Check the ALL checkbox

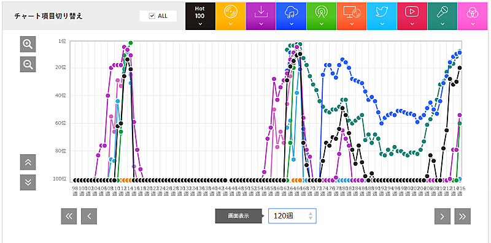coord(152,16)
